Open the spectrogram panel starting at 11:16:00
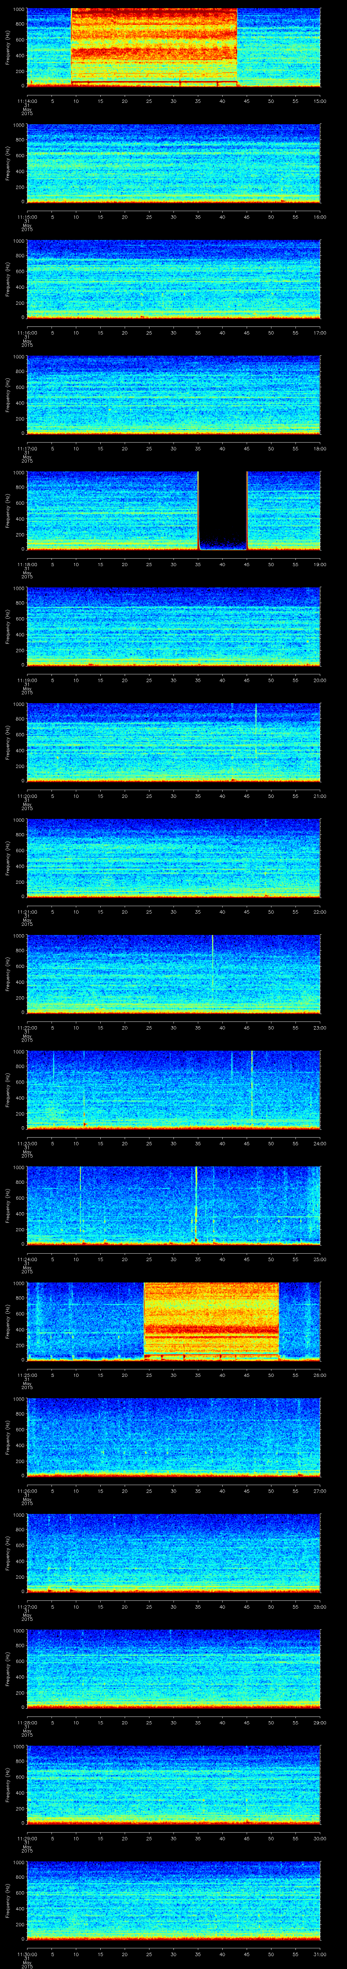This screenshot has height=1969, width=347. pos(174,279)
